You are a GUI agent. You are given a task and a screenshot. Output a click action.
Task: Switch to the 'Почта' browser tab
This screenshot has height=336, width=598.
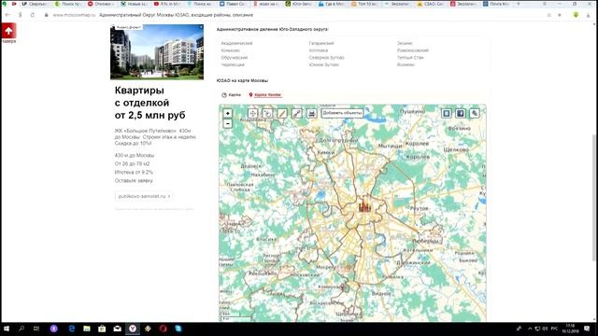coord(496,4)
